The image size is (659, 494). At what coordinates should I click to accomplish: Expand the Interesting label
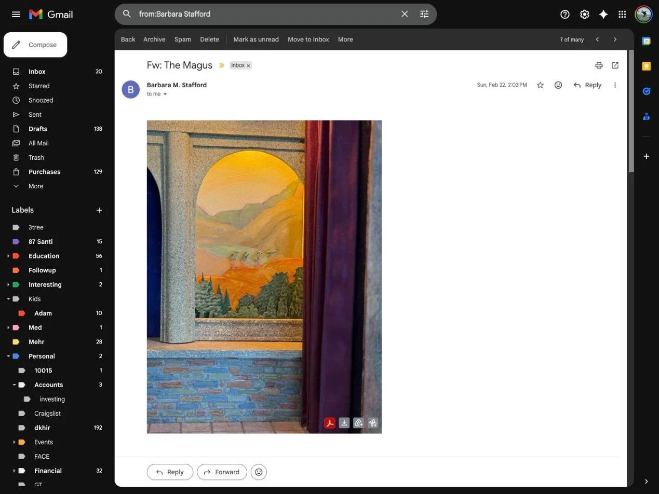point(8,285)
